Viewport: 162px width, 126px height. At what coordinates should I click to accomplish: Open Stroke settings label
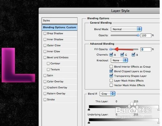coord(51,99)
